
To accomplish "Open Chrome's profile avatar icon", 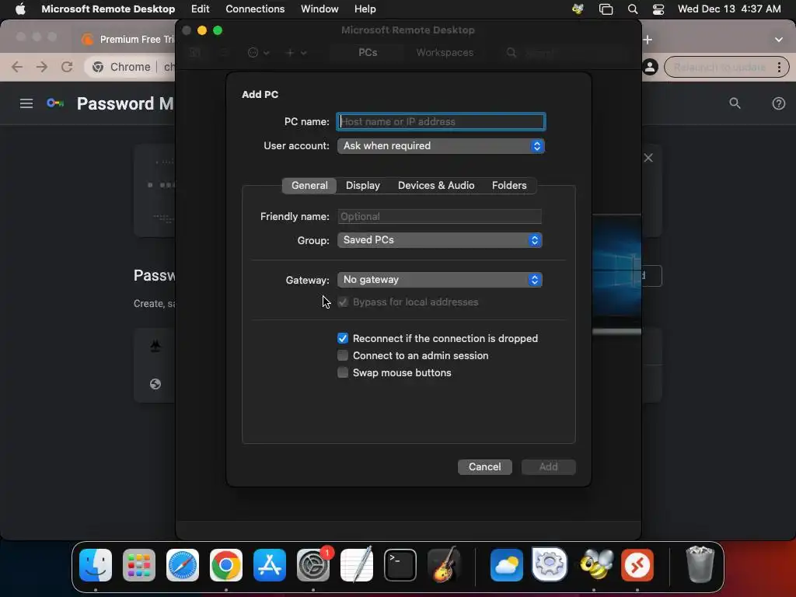I will [x=650, y=67].
